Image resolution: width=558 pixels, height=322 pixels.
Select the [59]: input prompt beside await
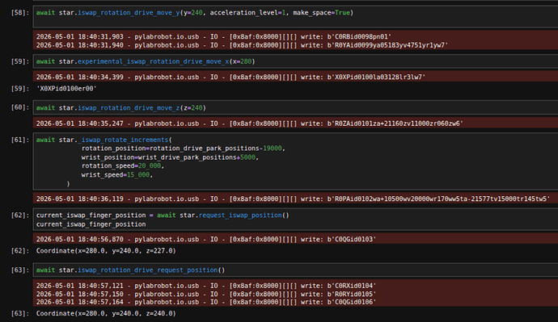(x=20, y=61)
